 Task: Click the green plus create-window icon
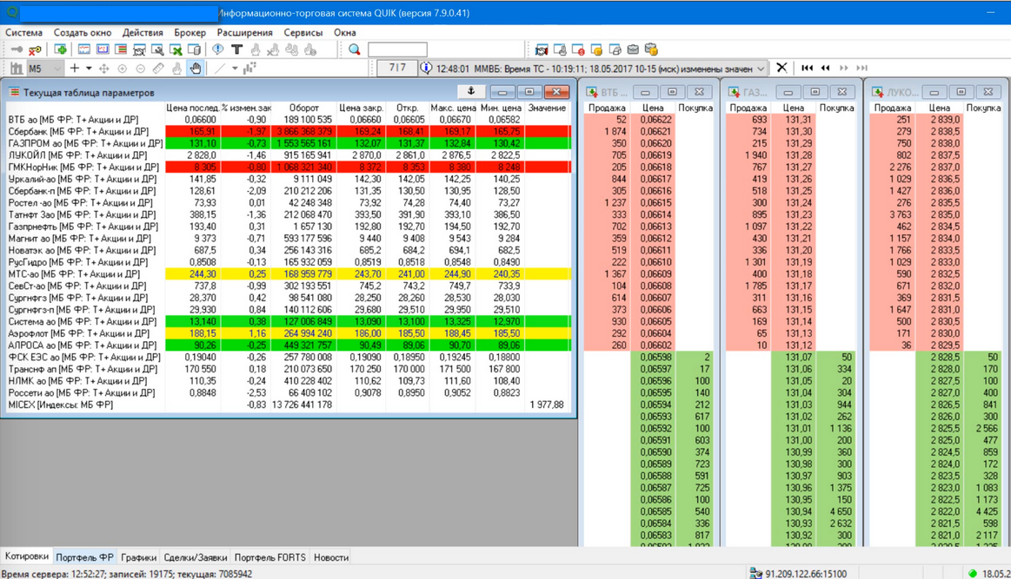(61, 49)
